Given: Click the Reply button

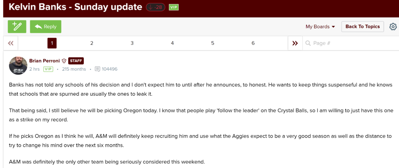Looking at the screenshot, I should pyautogui.click(x=45, y=27).
